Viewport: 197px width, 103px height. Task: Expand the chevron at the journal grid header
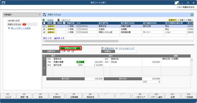[x=44, y=56]
